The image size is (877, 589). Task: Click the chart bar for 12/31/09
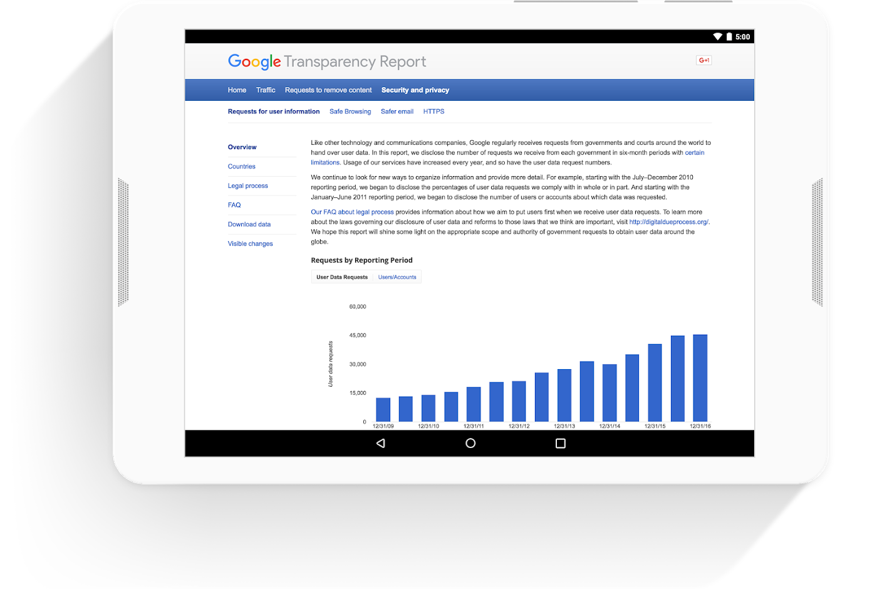[383, 410]
